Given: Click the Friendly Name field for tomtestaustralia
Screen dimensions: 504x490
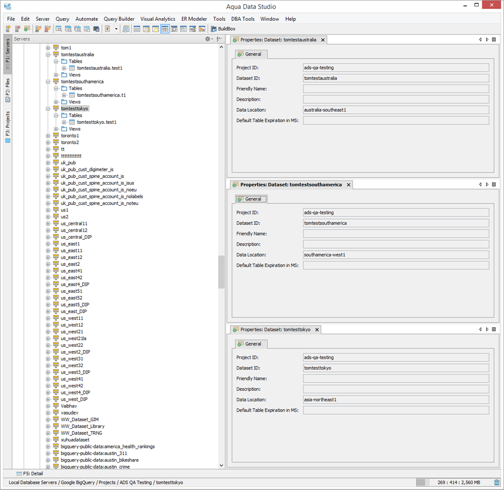Looking at the screenshot, I should [x=396, y=88].
